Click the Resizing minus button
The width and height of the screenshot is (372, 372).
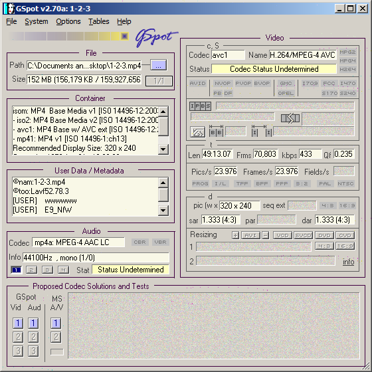point(266,235)
